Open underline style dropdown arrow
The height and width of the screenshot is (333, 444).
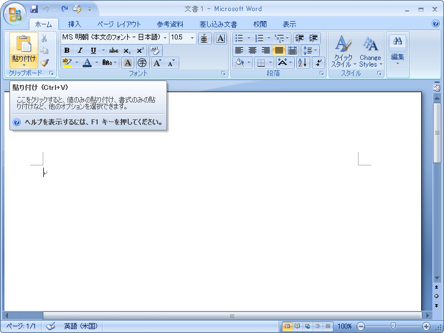coord(103,51)
